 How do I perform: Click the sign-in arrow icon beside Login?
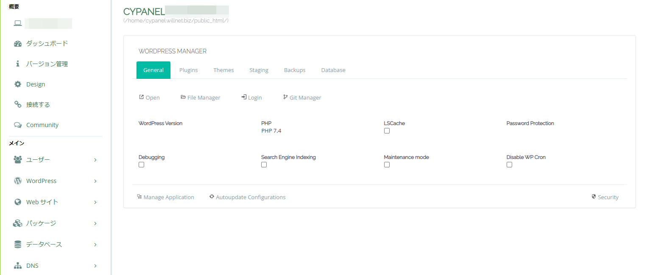point(244,97)
